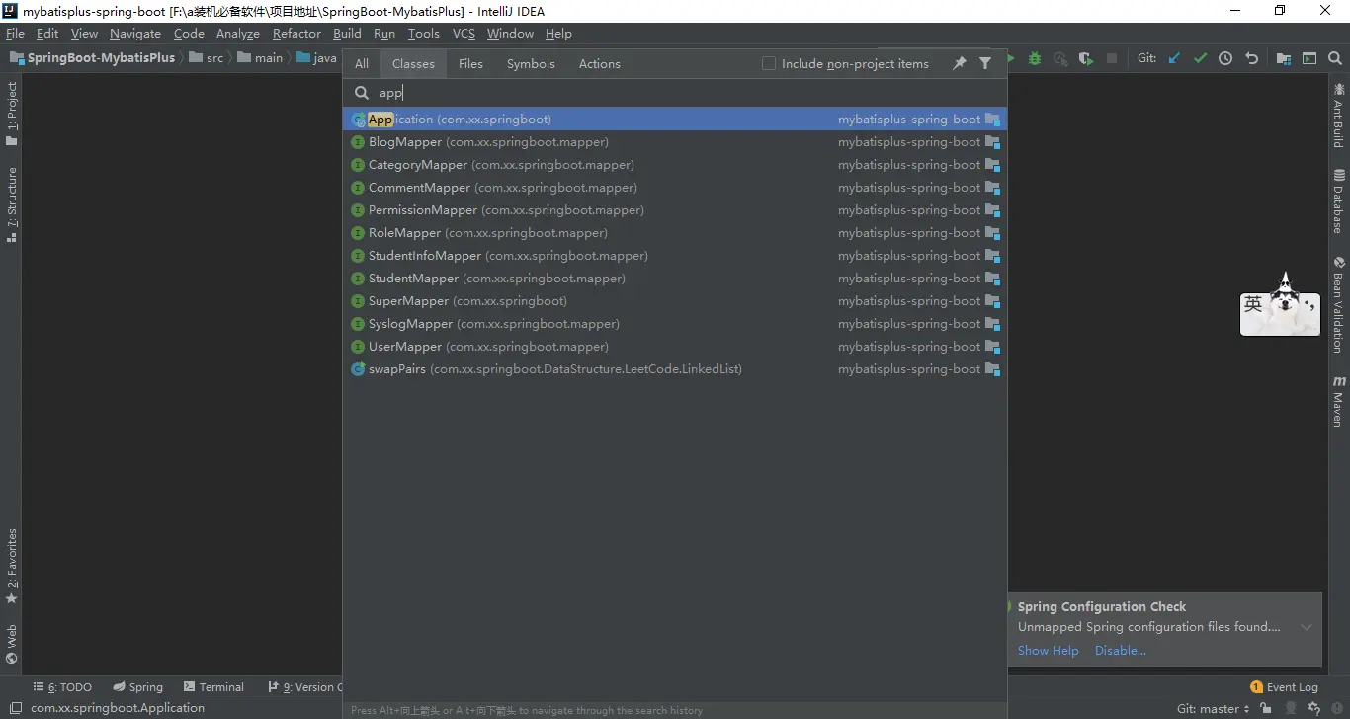Select SyslogMapper in search results
Screen dimensions: 1350x719
[x=675, y=324]
